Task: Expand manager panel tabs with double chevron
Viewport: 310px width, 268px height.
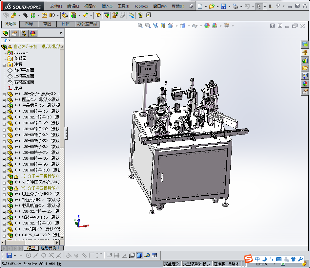Action: coord(61,33)
